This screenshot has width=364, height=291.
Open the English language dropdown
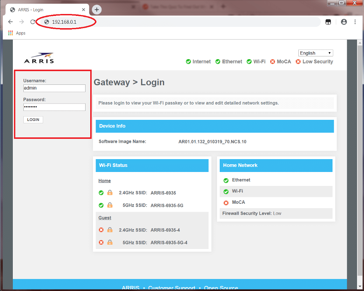tap(315, 53)
